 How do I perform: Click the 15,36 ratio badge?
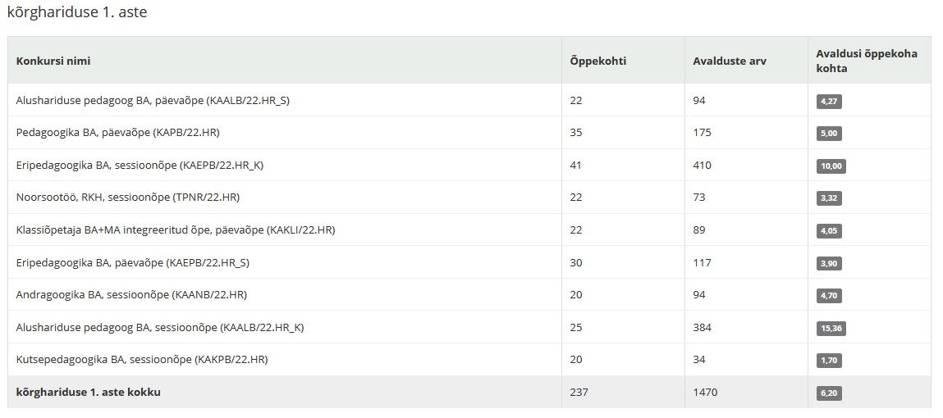(x=831, y=329)
